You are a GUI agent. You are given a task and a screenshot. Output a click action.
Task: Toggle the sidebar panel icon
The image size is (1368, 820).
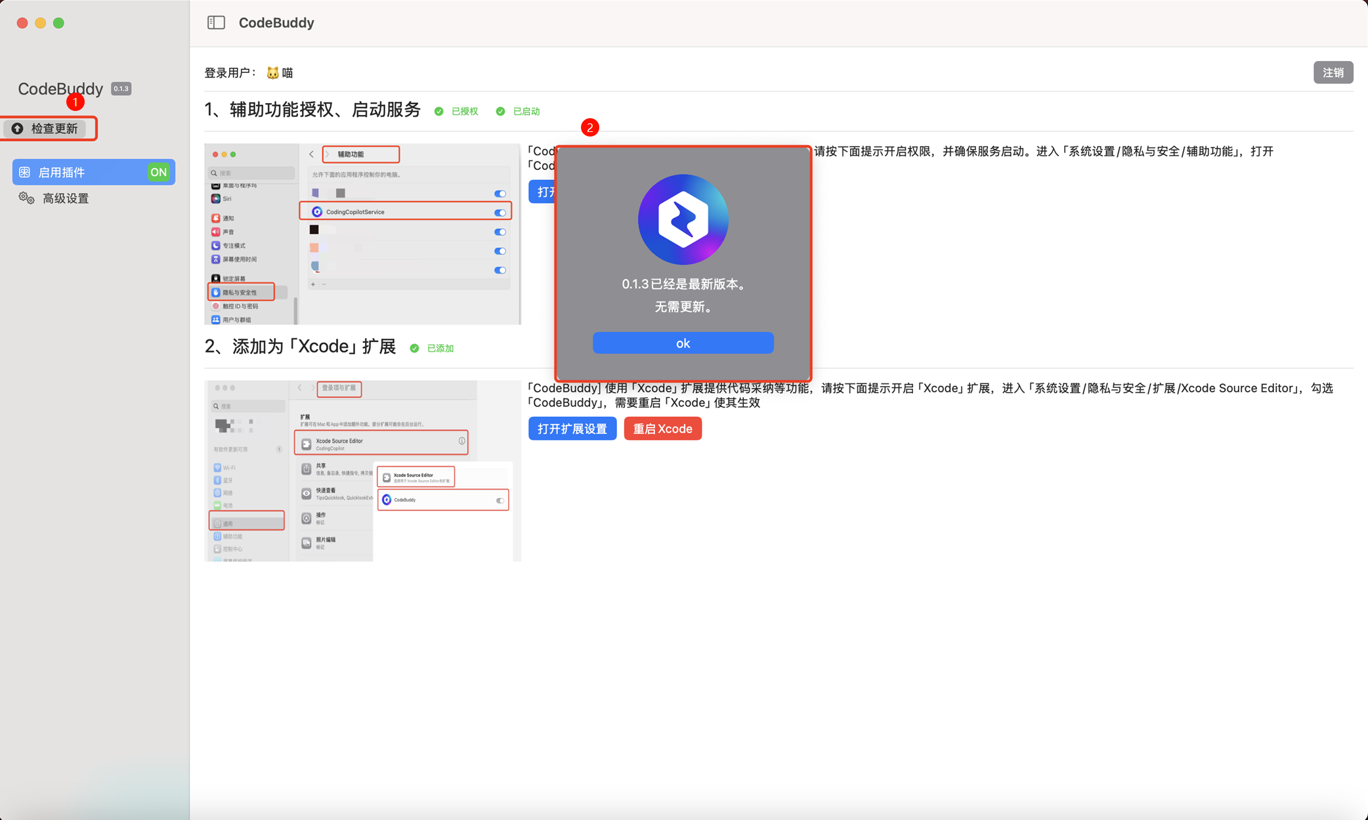pos(216,23)
